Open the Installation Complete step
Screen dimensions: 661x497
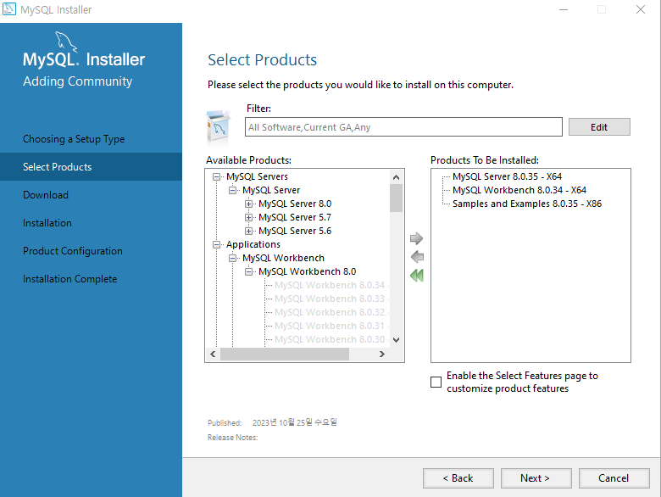click(x=70, y=279)
